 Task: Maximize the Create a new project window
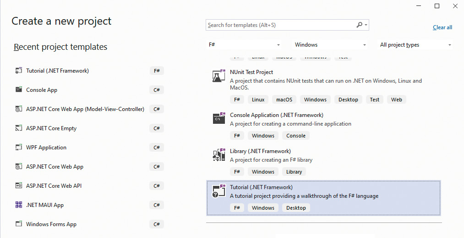pos(437,6)
